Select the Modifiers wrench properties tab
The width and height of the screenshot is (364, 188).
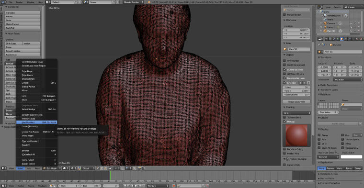tap(349, 39)
